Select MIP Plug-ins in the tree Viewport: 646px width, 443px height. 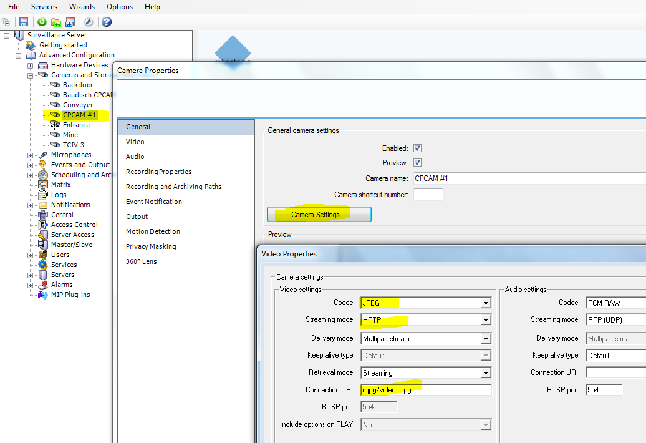pyautogui.click(x=70, y=295)
